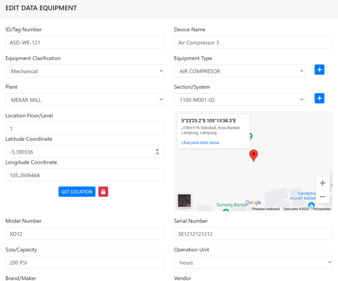Viewport: 338px width, 281px height.
Task: Switch map to satellite view thumbnail
Action: click(184, 201)
